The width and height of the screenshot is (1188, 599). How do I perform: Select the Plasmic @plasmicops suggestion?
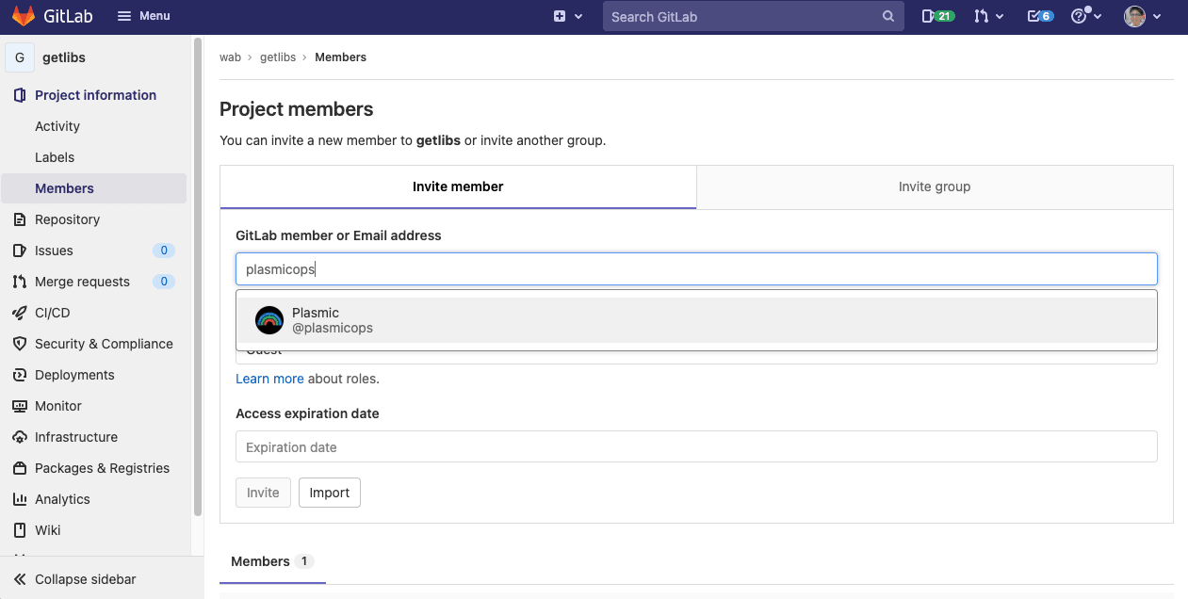point(696,320)
